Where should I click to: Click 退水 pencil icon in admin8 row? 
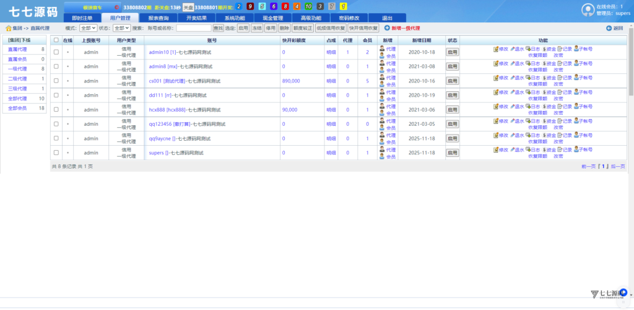click(x=512, y=63)
